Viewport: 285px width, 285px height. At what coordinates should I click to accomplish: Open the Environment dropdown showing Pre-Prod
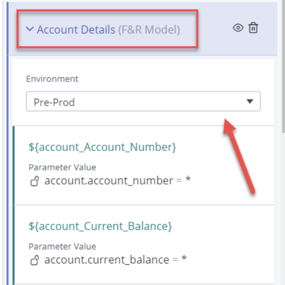[143, 101]
